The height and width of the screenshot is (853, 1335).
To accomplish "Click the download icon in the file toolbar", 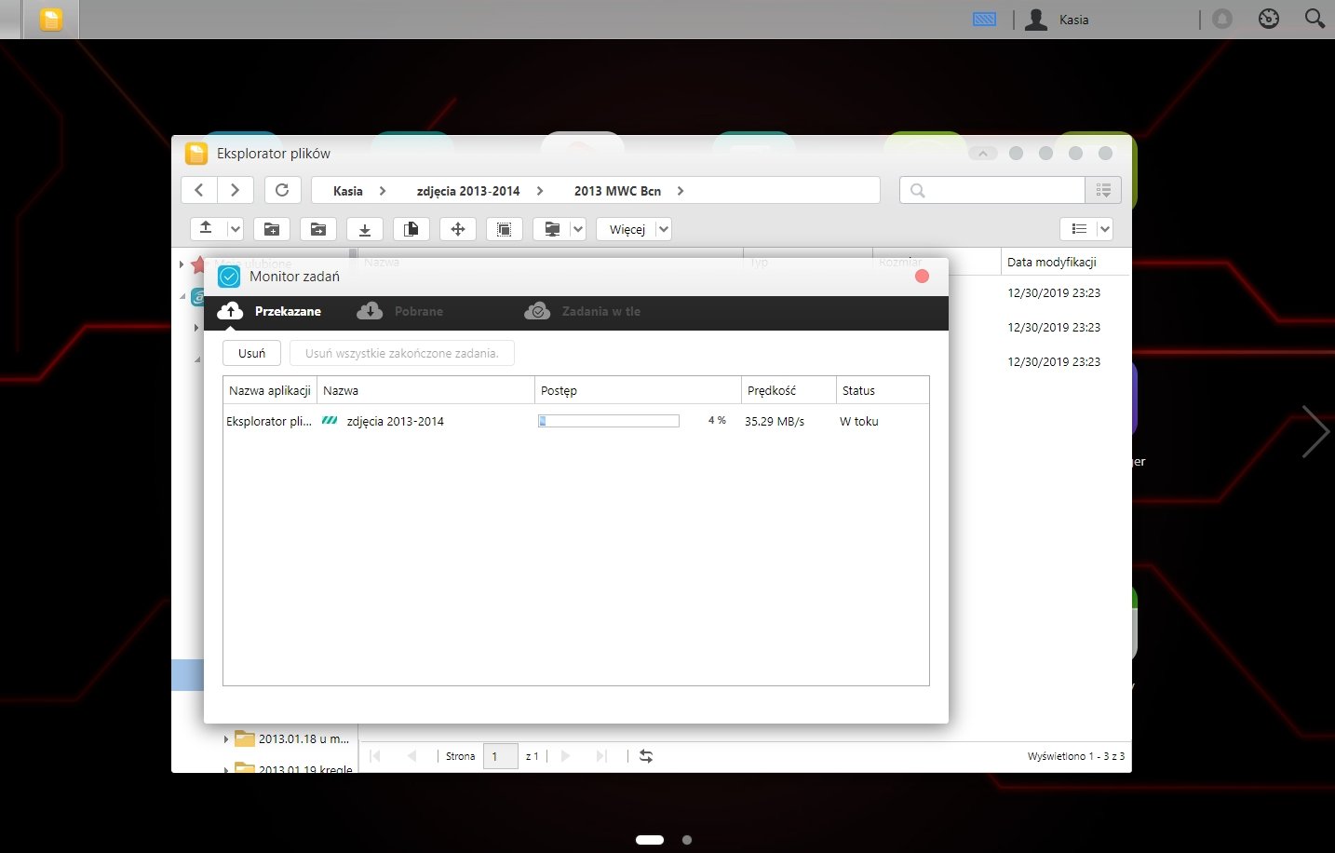I will (365, 229).
